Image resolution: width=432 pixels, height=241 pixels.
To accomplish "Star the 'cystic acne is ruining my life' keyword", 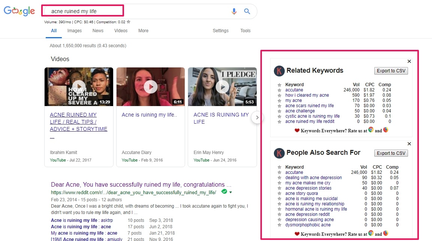I will [280, 116].
